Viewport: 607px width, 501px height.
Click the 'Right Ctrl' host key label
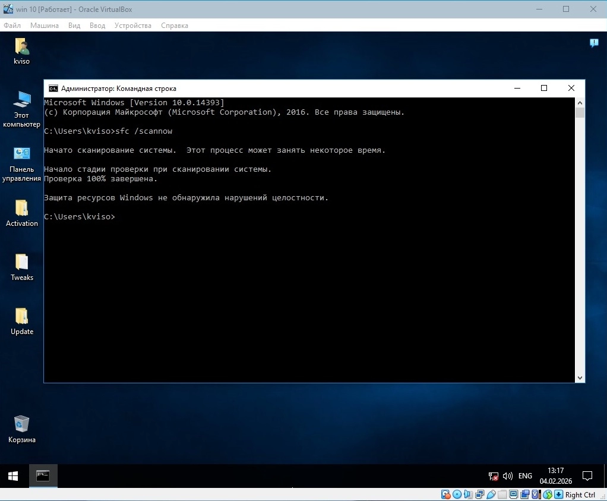[x=580, y=495]
